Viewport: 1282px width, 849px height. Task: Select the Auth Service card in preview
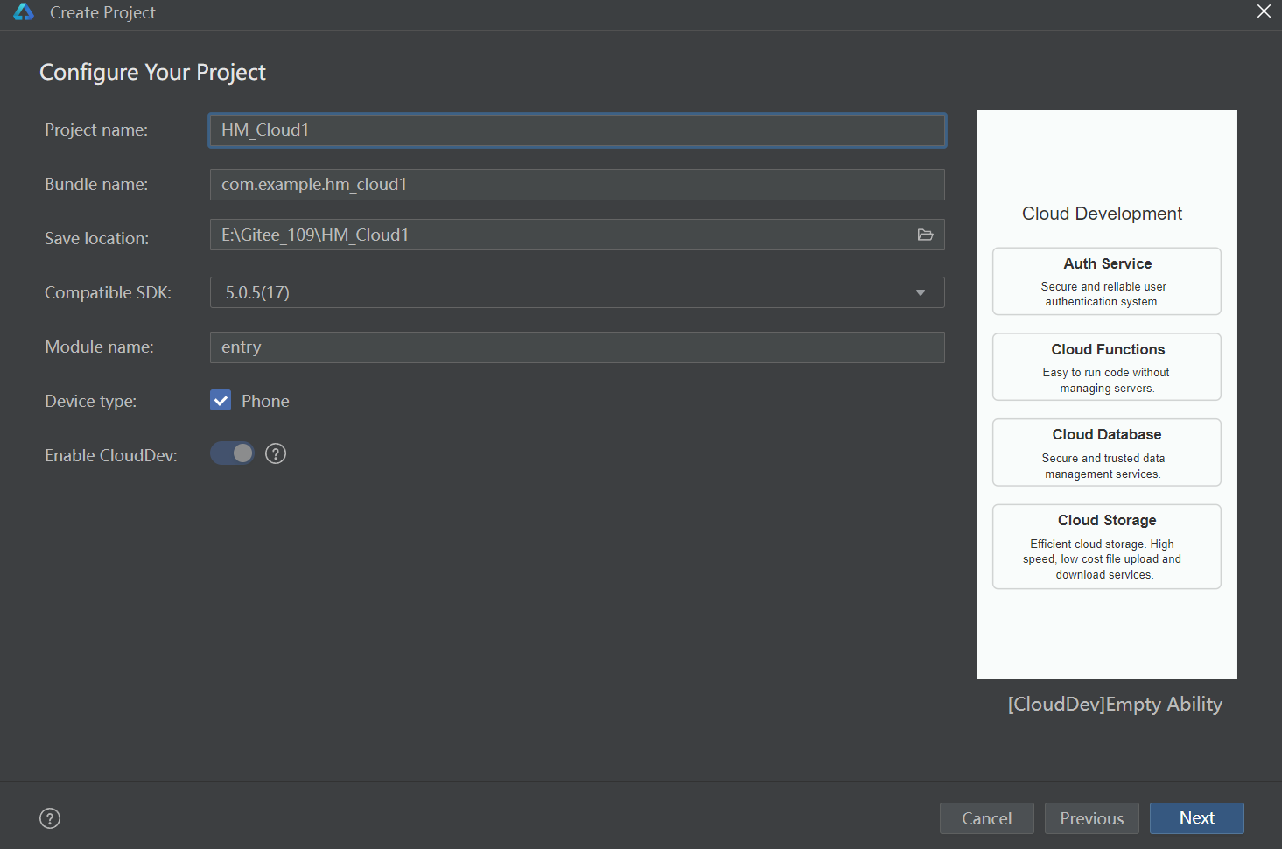(1107, 281)
